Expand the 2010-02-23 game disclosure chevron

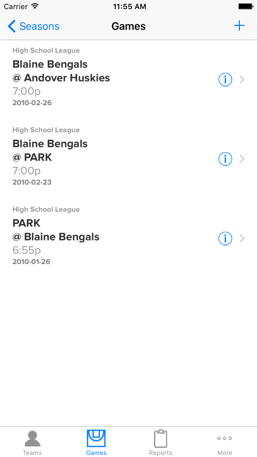pyautogui.click(x=243, y=159)
